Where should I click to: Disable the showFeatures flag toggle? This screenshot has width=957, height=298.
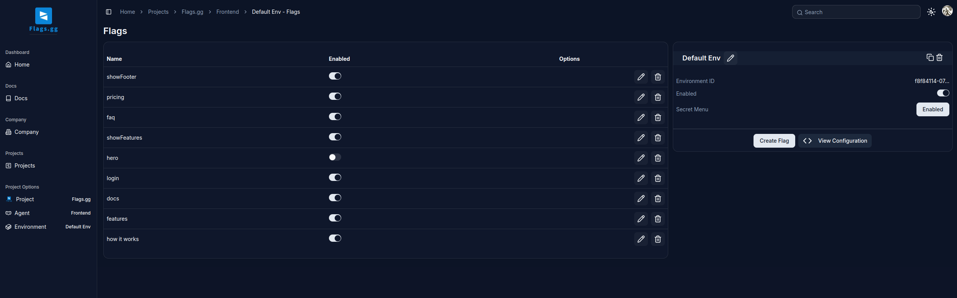(335, 137)
